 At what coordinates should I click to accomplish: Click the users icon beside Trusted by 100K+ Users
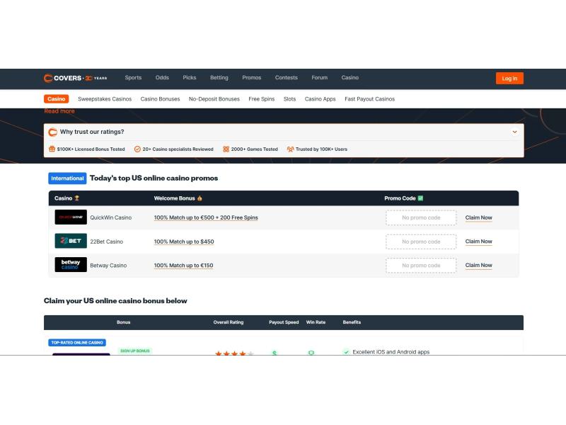pos(290,149)
